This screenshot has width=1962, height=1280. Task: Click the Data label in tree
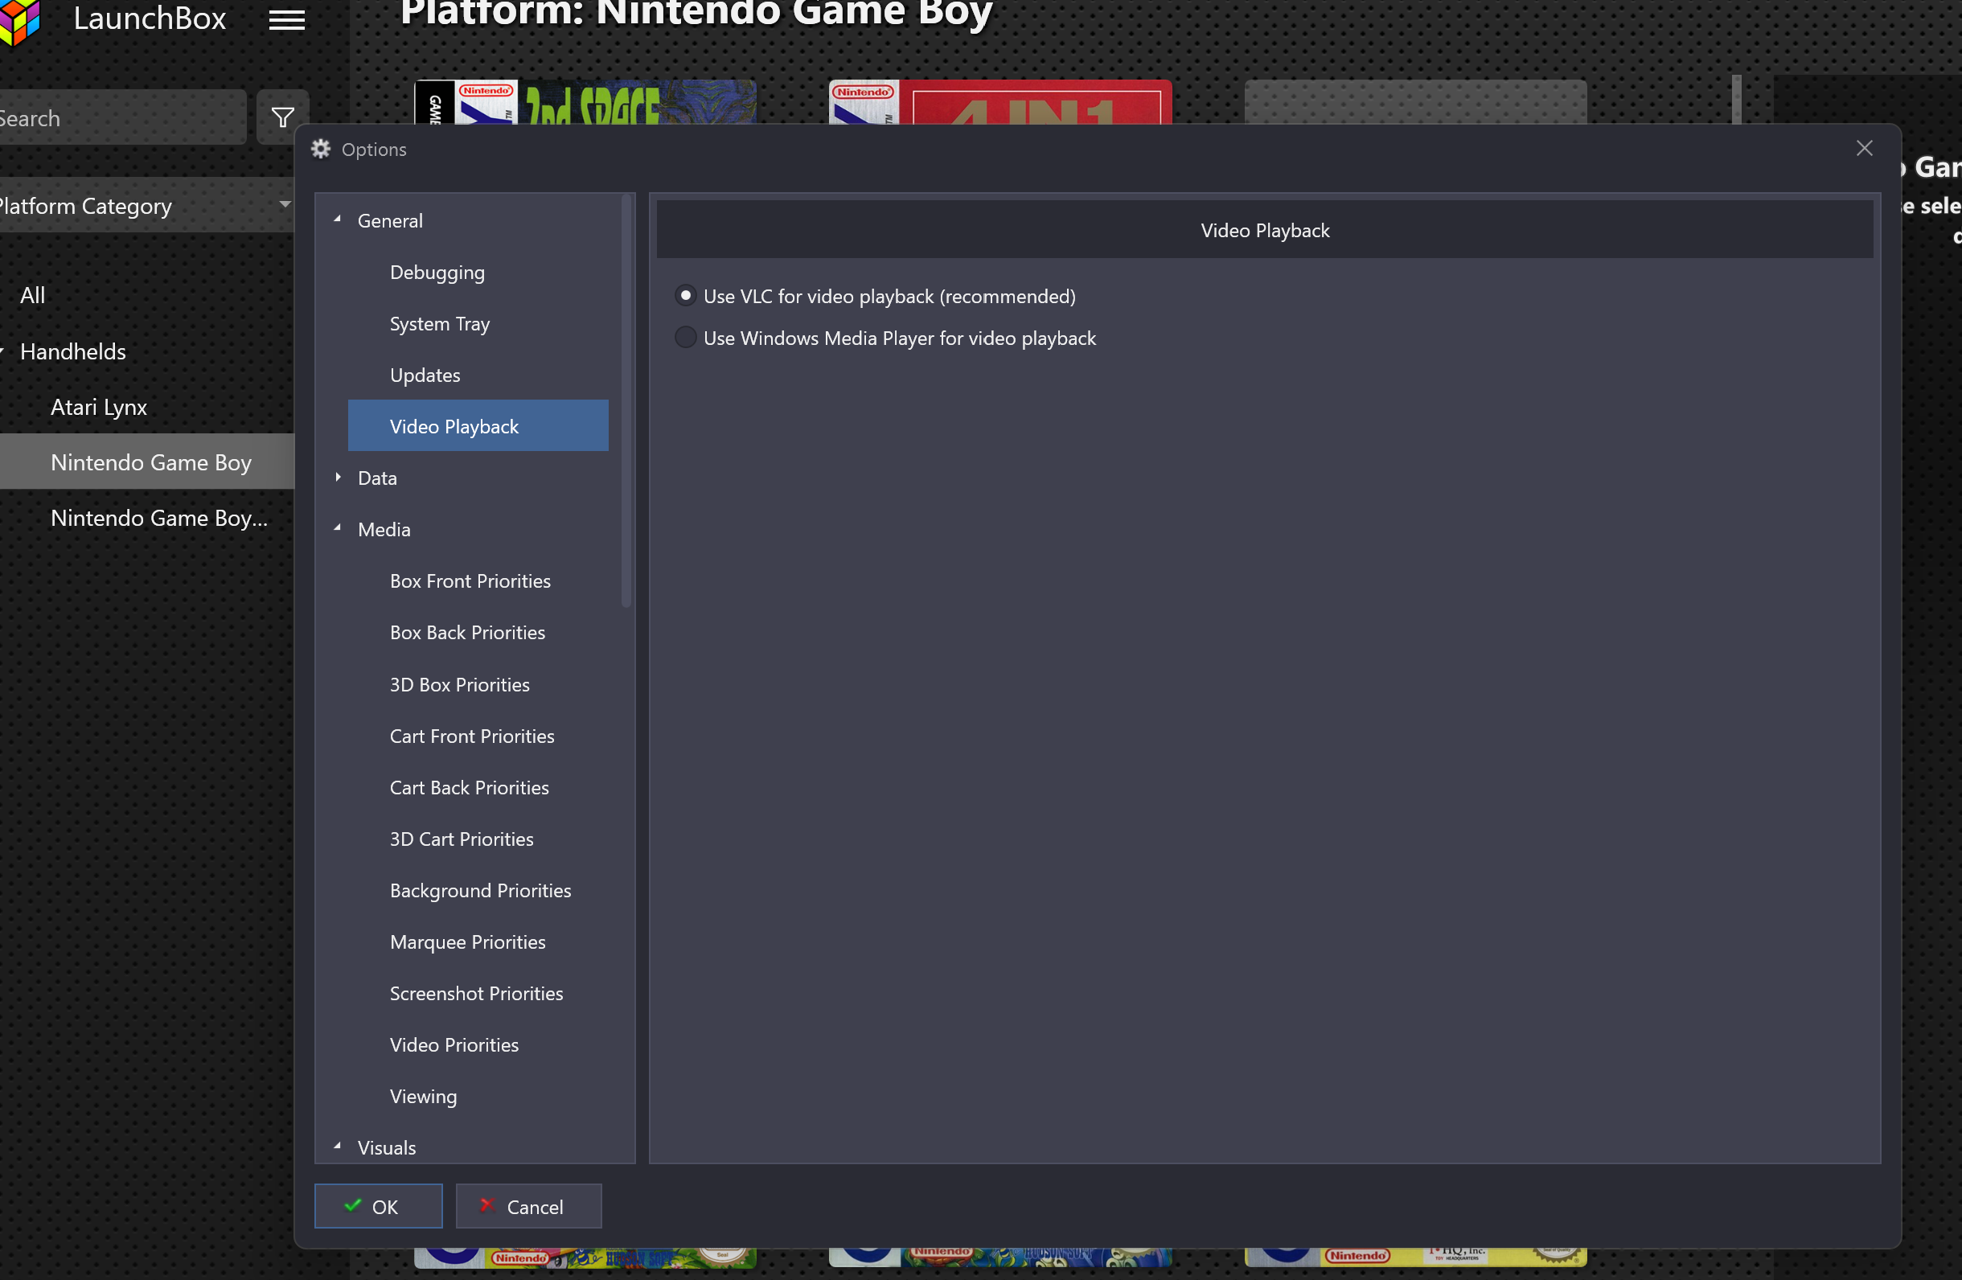[377, 478]
